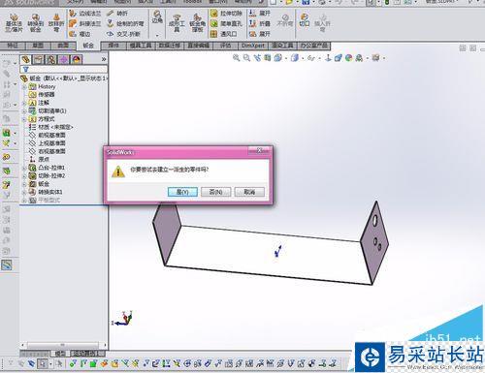This screenshot has width=485, height=373.
Task: Select the Convert to Sheet Metal (转换到钣金) tool
Action: click(35, 23)
